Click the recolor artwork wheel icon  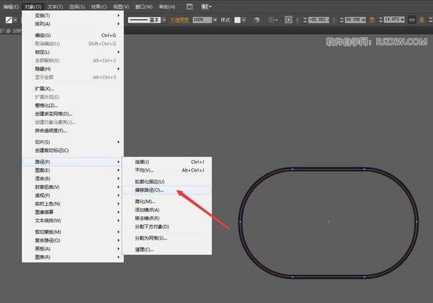point(256,20)
